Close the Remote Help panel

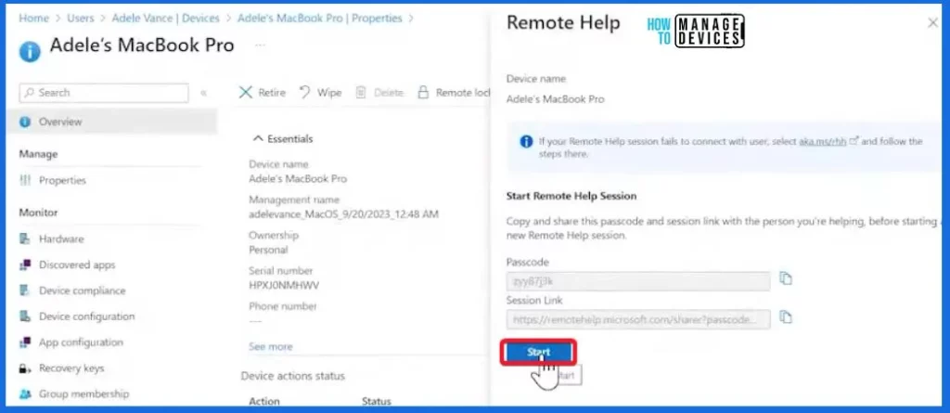(932, 23)
